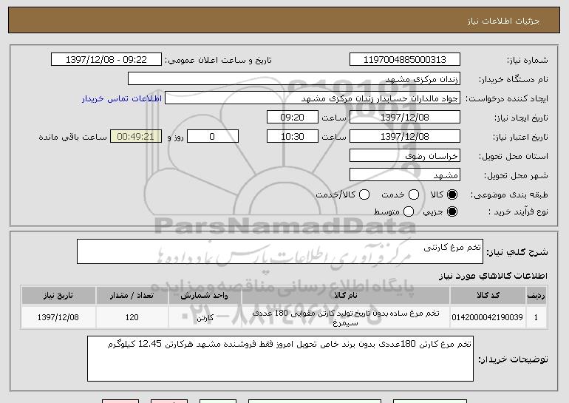The height and width of the screenshot is (403, 569).
Task: Click the ردیف column header
Action: click(536, 296)
